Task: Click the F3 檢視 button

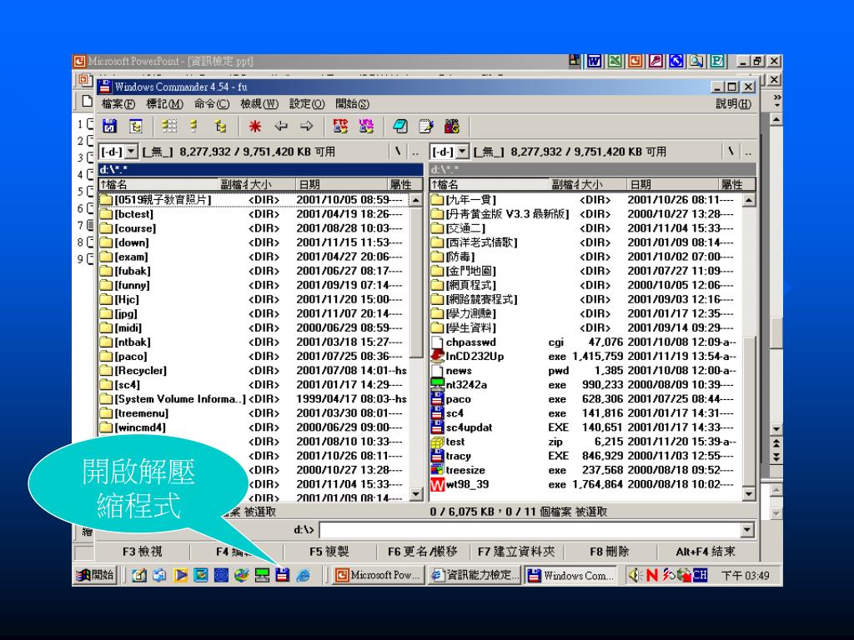Action: 142,552
